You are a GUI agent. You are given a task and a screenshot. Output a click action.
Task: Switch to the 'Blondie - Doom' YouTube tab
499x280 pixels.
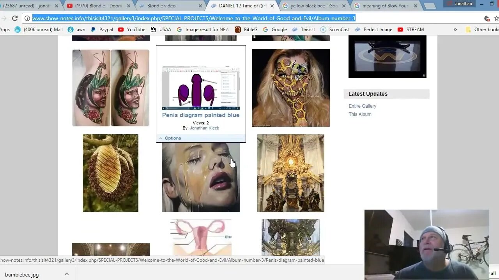click(99, 6)
